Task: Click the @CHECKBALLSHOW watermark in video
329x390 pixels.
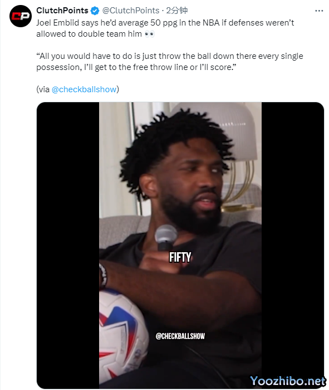Action: tap(180, 336)
